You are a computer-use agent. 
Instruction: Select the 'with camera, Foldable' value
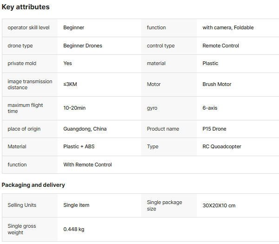[x=228, y=27]
